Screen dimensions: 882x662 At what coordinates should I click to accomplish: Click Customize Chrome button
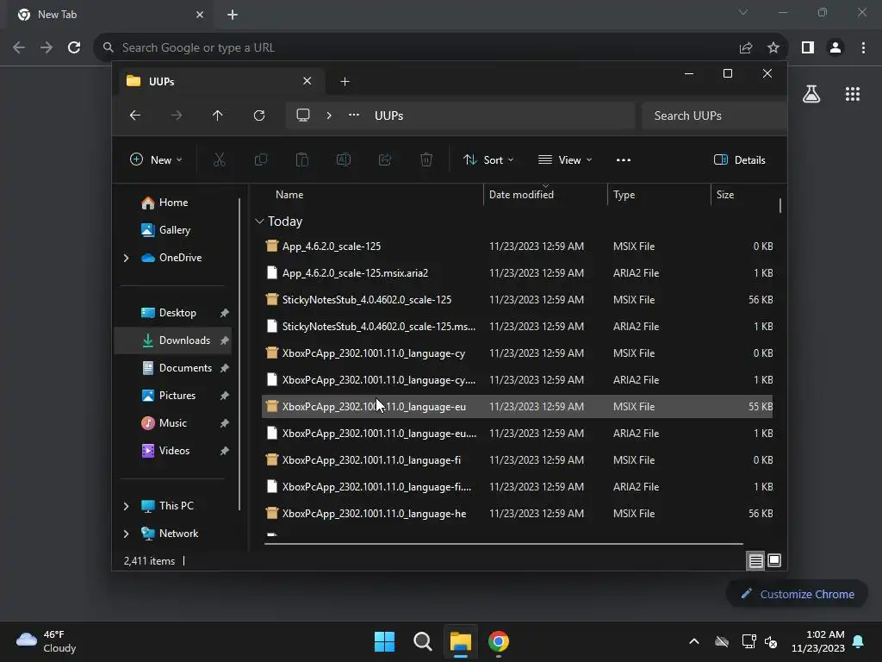(x=797, y=594)
